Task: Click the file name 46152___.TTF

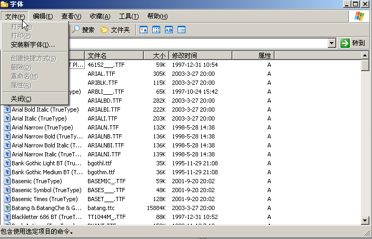Action: coord(106,65)
